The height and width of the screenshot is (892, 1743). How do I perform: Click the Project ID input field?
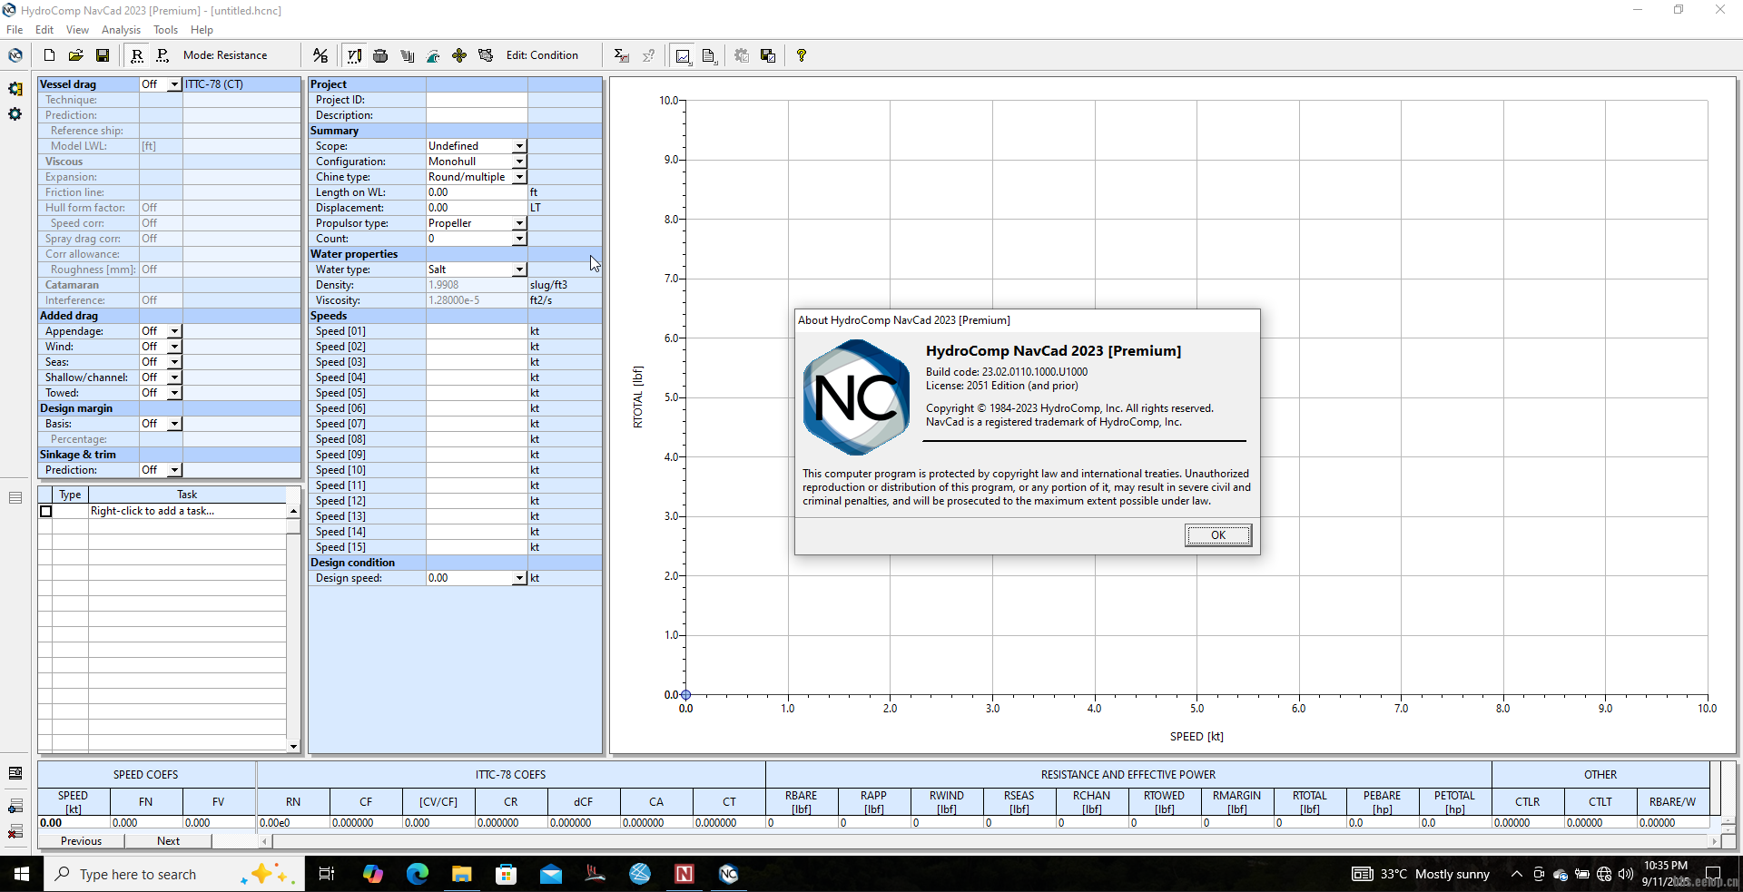point(477,100)
